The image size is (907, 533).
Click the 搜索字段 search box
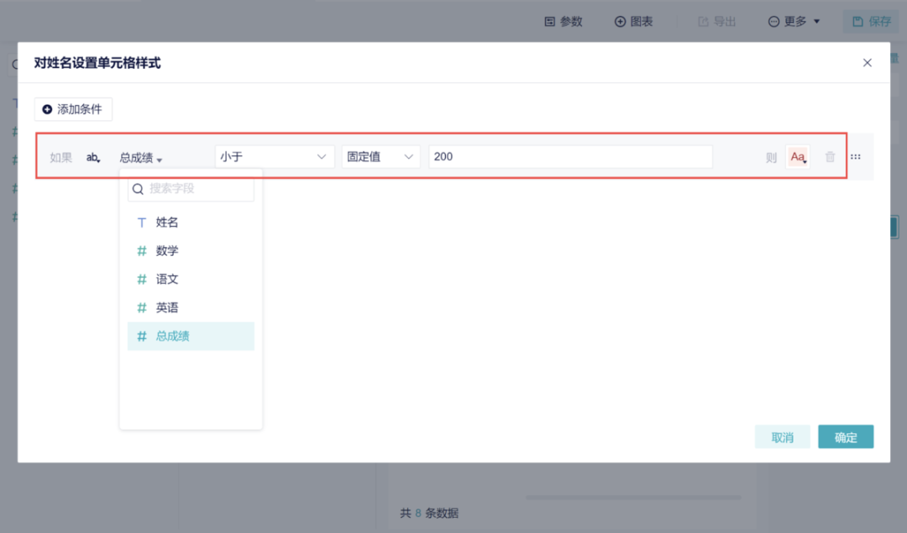[x=199, y=189]
